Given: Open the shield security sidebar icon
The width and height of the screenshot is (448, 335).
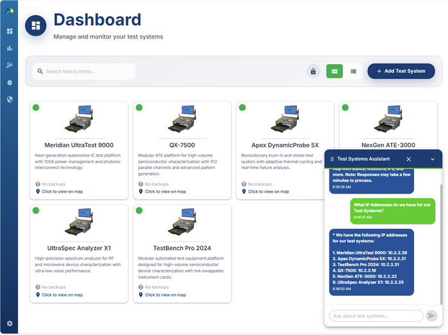Looking at the screenshot, I should (x=9, y=100).
